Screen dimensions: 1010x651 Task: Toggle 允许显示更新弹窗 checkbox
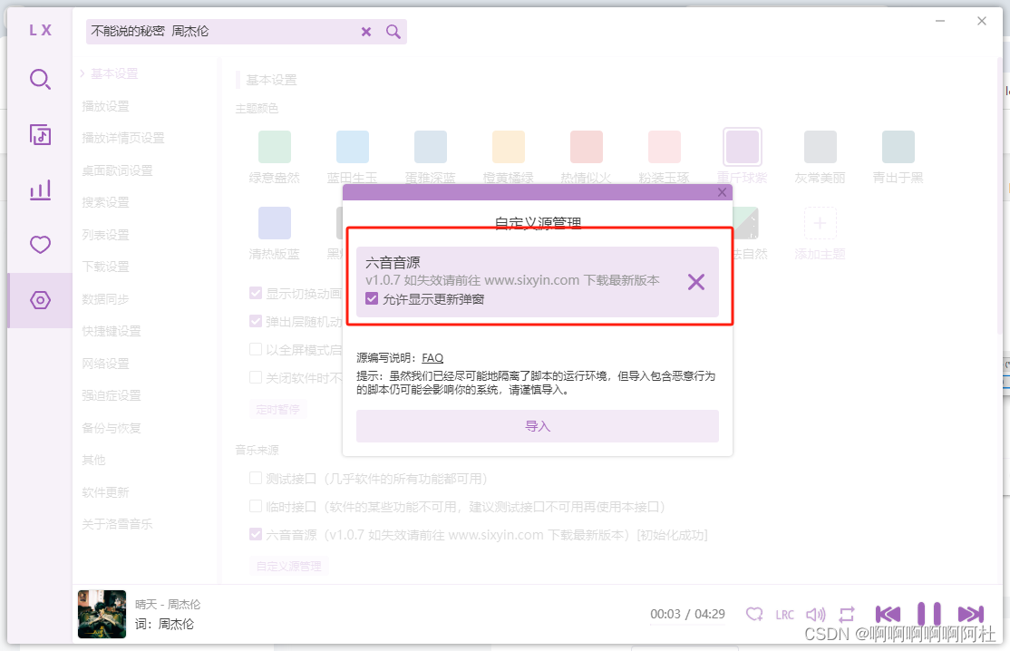tap(372, 299)
